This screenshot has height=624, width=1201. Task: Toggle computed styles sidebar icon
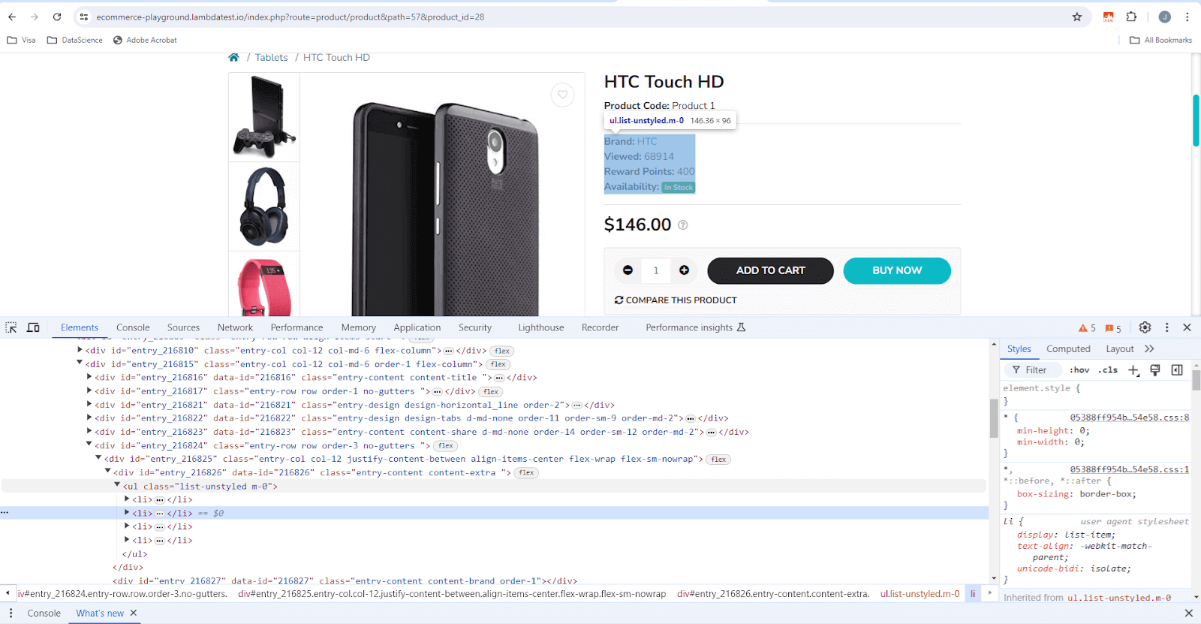pos(1177,370)
